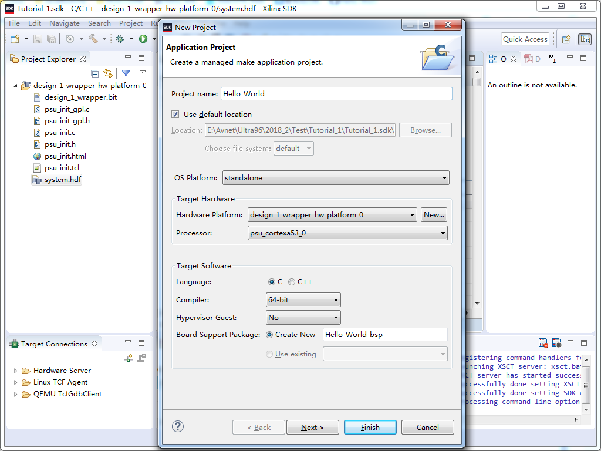Click the Build hammer toolbar icon
This screenshot has height=451, width=601.
point(93,39)
